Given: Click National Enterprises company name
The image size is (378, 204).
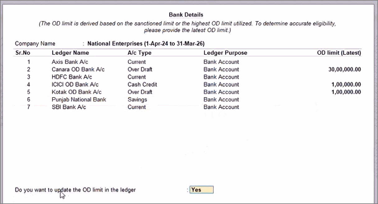Looking at the screenshot, I should (x=146, y=43).
